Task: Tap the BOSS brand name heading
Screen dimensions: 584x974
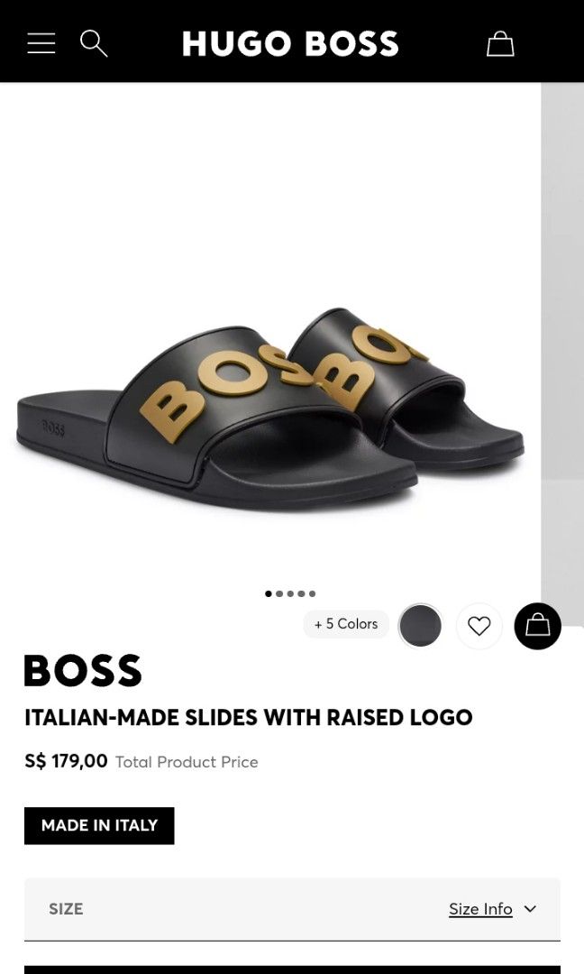Action: pyautogui.click(x=83, y=670)
